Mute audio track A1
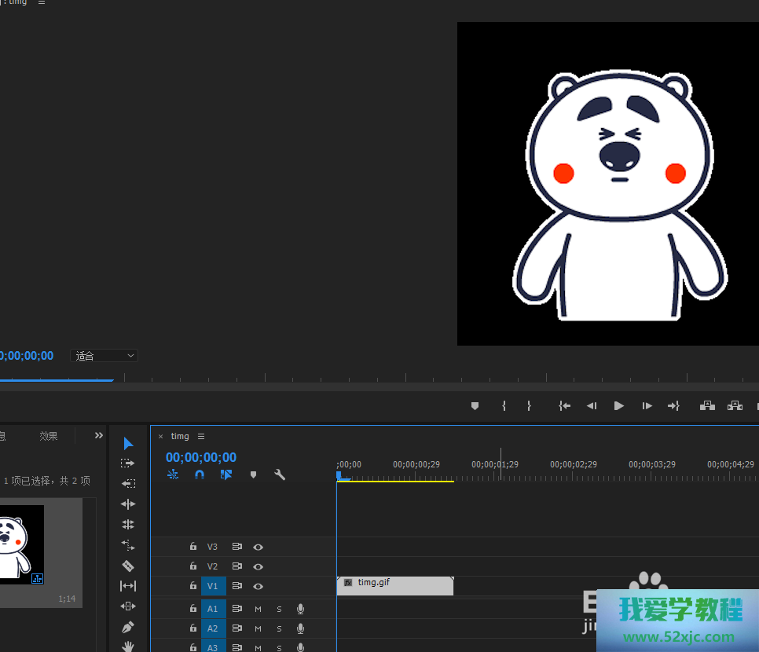The height and width of the screenshot is (652, 759). coord(258,609)
